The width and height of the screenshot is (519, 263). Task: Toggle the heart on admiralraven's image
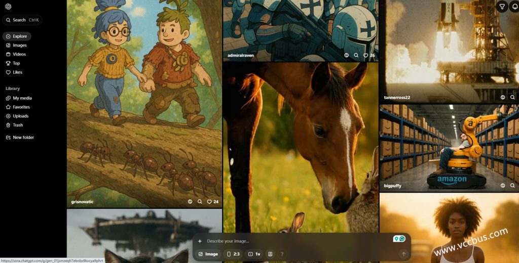365,55
